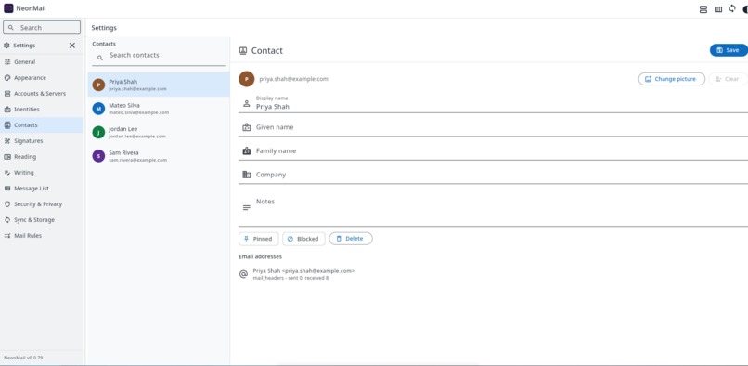Click the Signatures icon
748x366 pixels.
pos(7,140)
